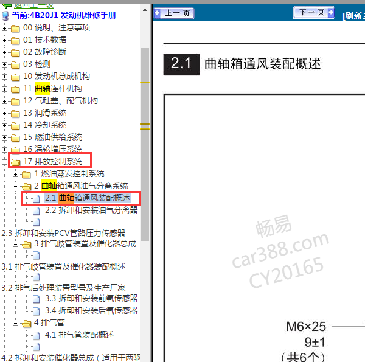
Task: Open 4.1 排气管装配概述 page
Action: pos(79,335)
